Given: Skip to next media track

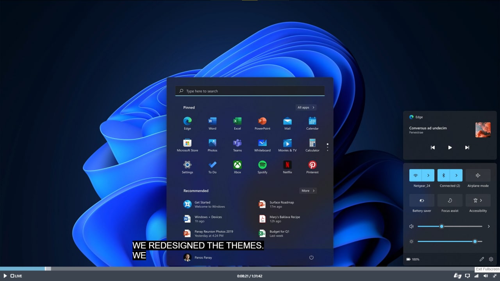Looking at the screenshot, I should click(x=467, y=148).
